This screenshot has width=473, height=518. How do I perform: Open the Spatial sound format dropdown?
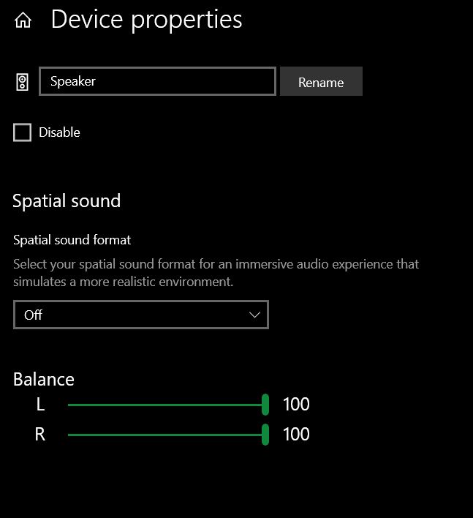[x=140, y=315]
